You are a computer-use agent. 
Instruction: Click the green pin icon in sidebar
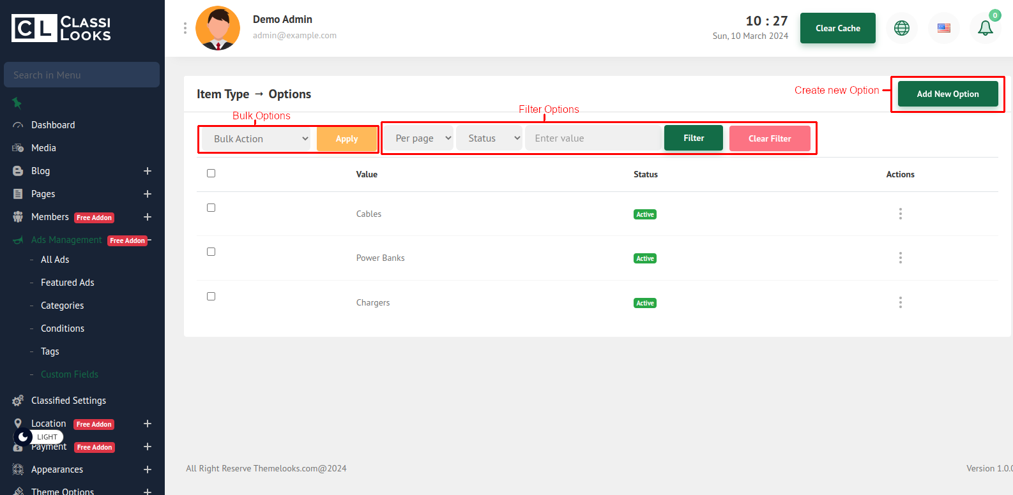[17, 103]
